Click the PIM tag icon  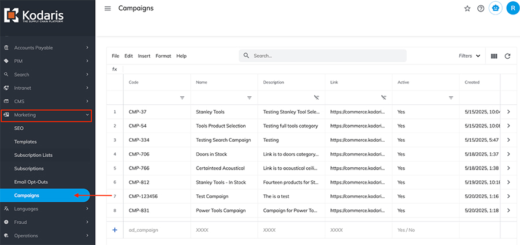pyautogui.click(x=6, y=61)
